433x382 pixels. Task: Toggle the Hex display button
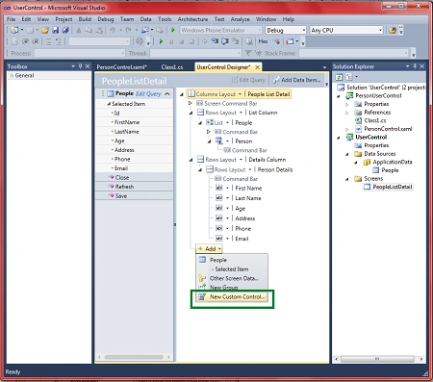[x=263, y=41]
